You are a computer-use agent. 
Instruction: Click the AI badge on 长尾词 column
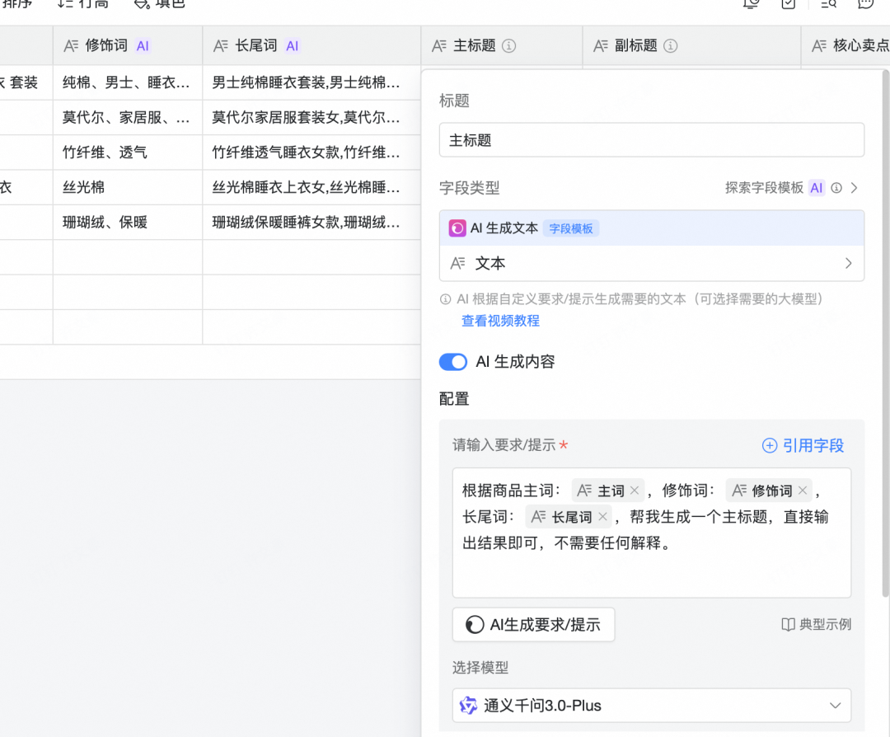coord(293,46)
